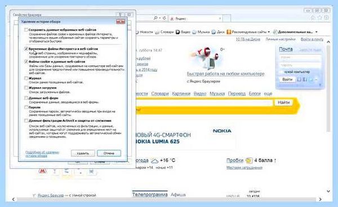Click the Twitter login icon in Почта box
338x207 pixels.
(311, 79)
